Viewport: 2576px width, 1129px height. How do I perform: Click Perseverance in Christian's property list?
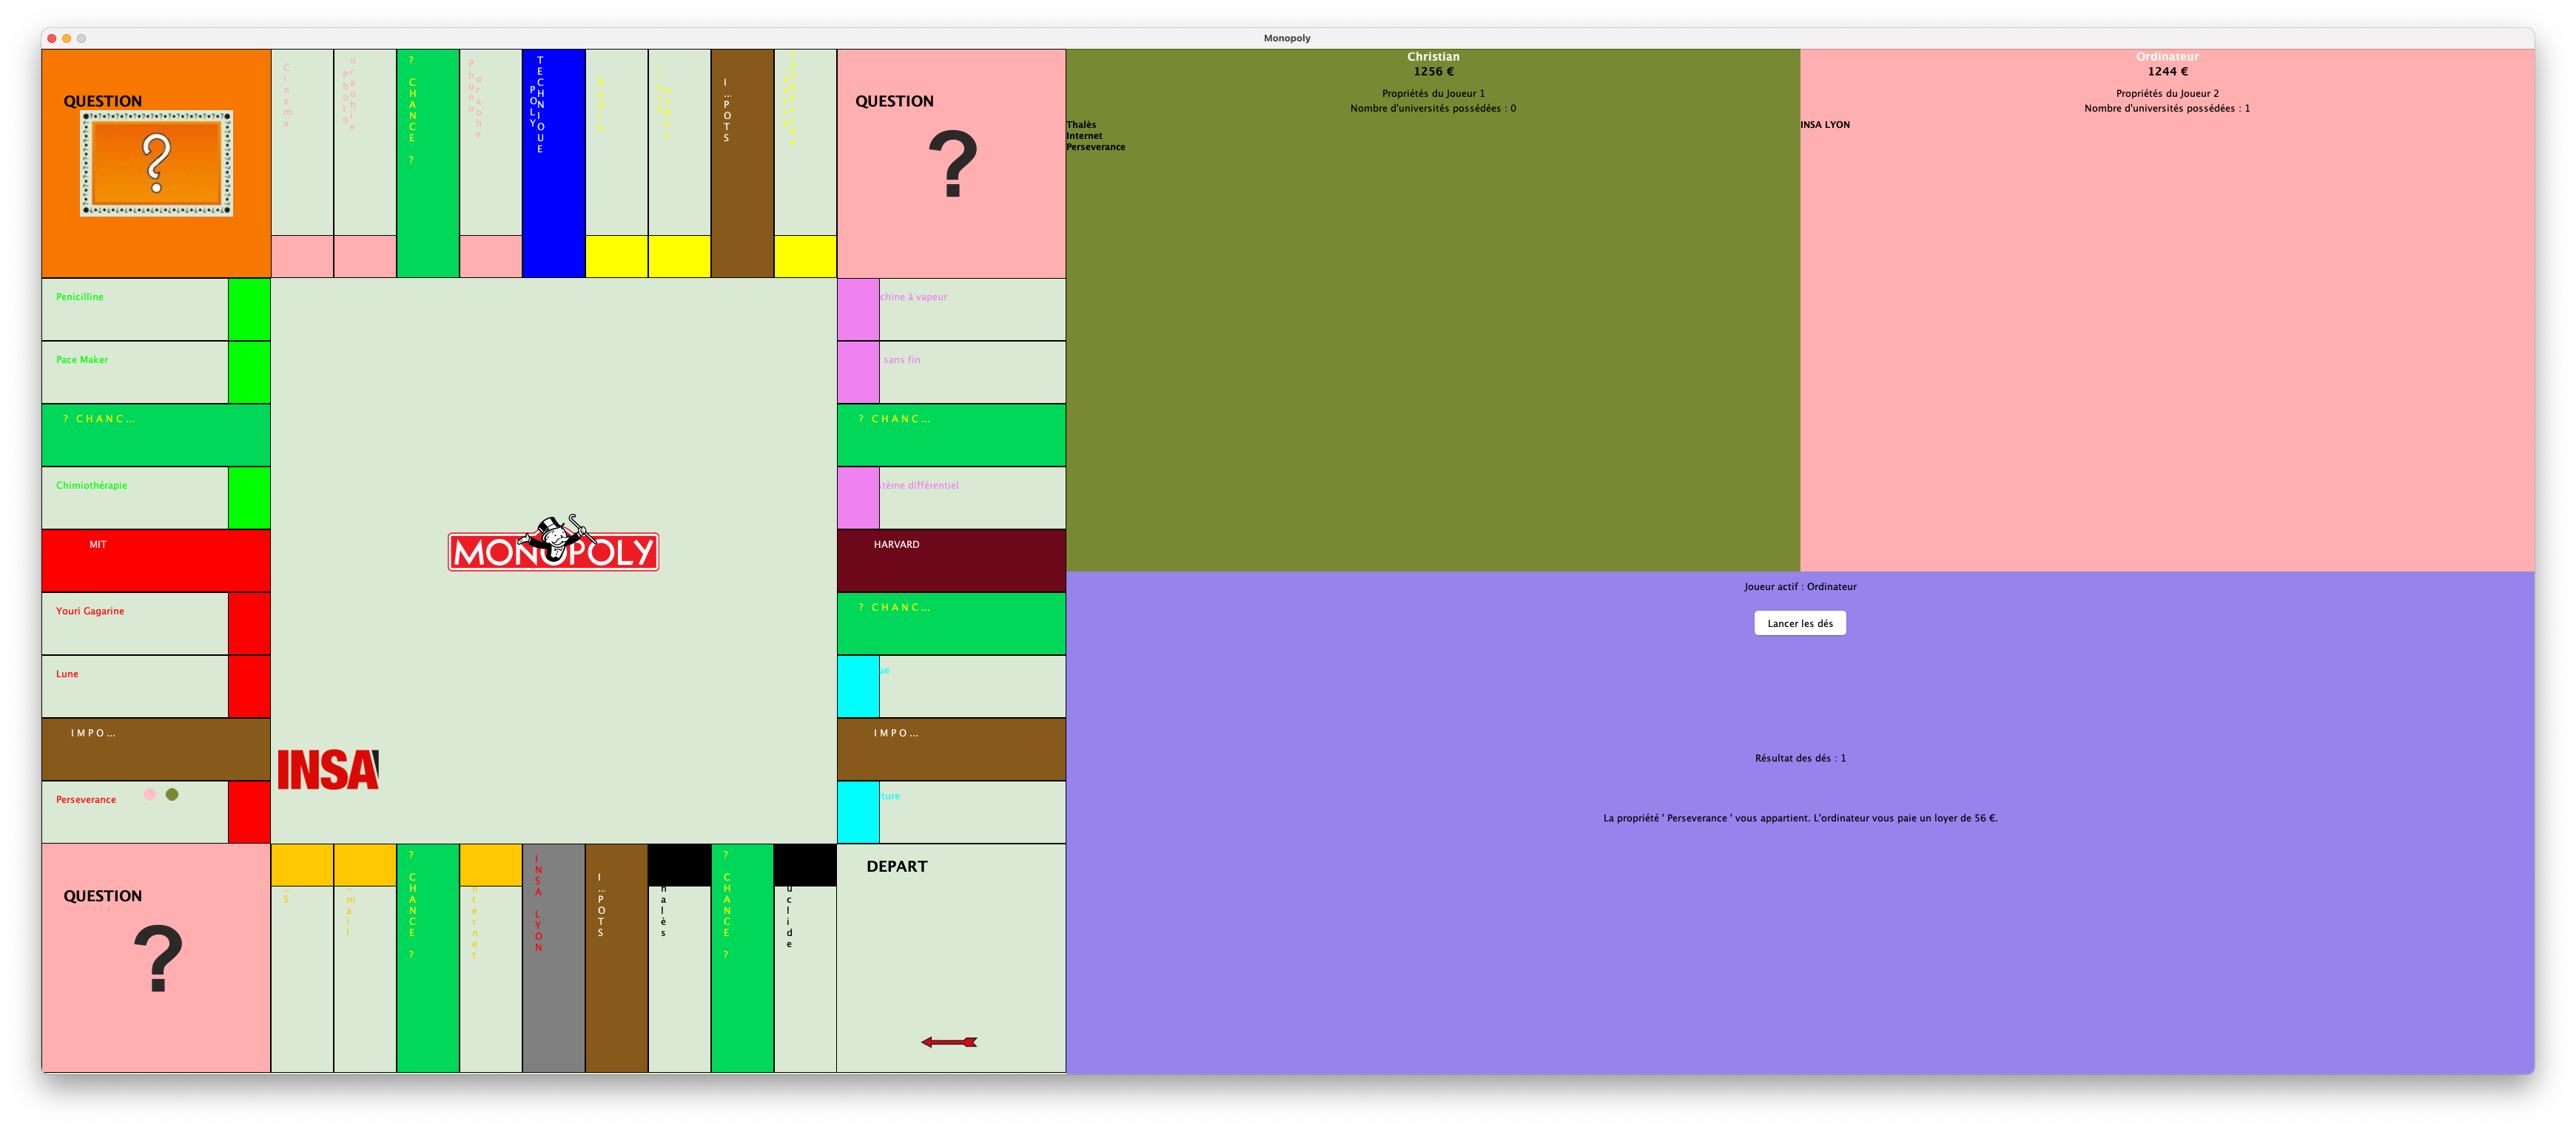[x=1096, y=147]
